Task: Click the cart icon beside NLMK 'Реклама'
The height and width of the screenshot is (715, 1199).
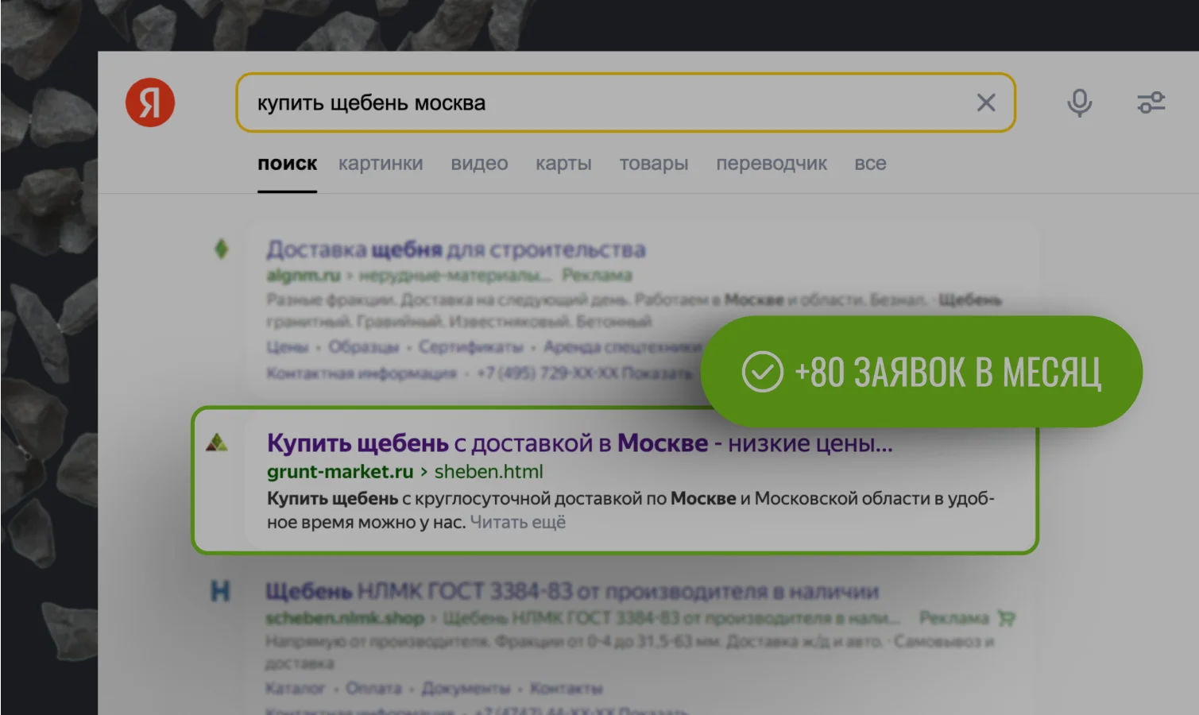Action: click(1007, 618)
